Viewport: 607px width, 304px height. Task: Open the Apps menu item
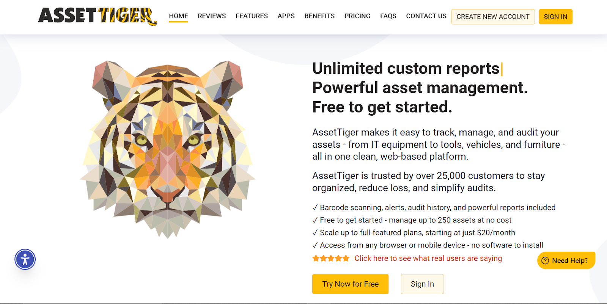286,16
